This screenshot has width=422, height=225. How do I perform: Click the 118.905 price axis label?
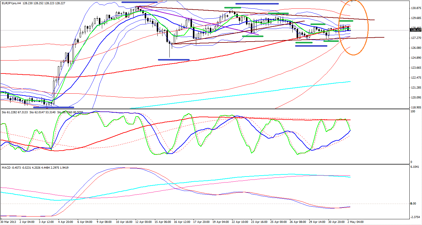(x=416, y=108)
